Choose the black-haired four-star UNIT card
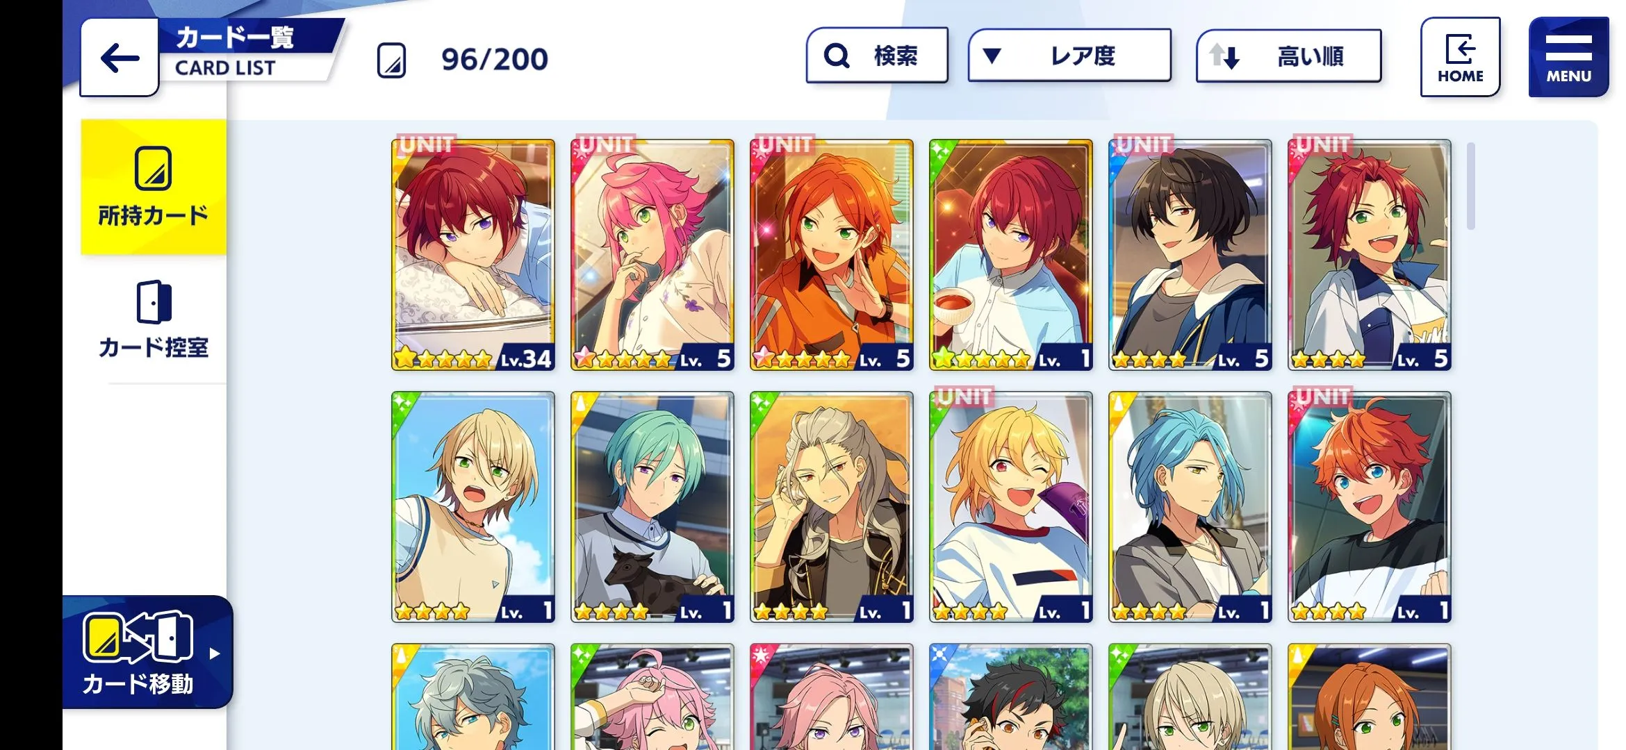Viewport: 1626px width, 750px height. [1190, 255]
